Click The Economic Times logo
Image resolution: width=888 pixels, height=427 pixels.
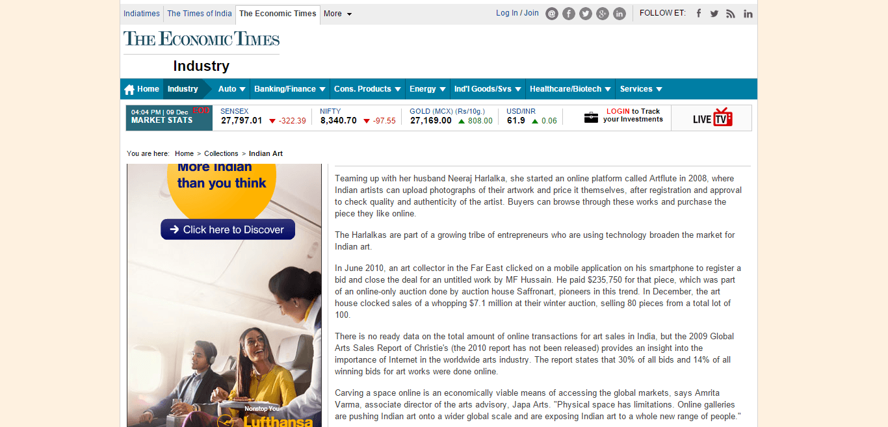(x=202, y=39)
